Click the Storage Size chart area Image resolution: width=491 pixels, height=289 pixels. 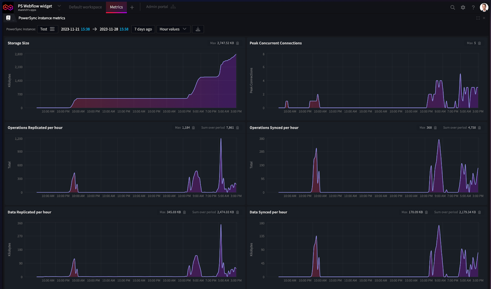click(x=131, y=81)
